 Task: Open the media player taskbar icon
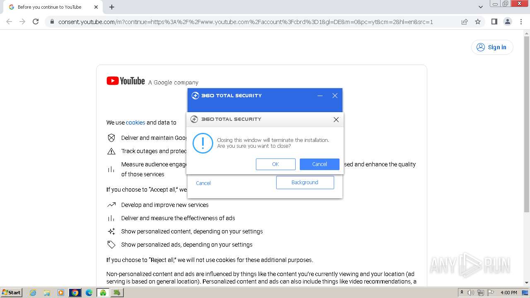pyautogui.click(x=61, y=293)
